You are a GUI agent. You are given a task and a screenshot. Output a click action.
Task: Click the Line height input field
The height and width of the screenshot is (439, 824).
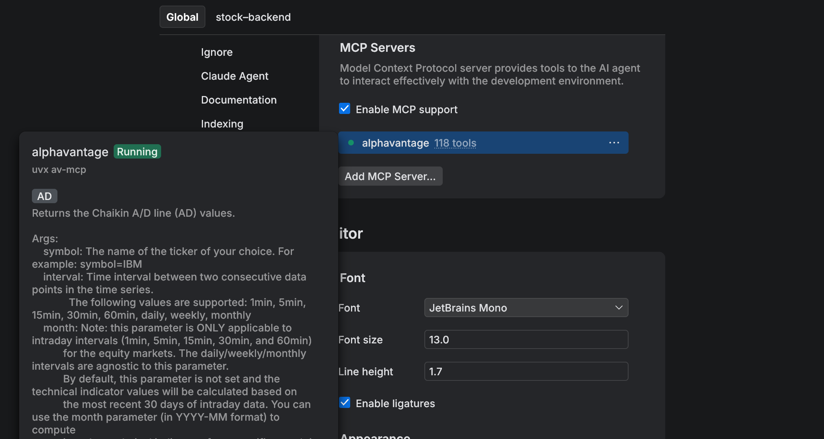[526, 371]
